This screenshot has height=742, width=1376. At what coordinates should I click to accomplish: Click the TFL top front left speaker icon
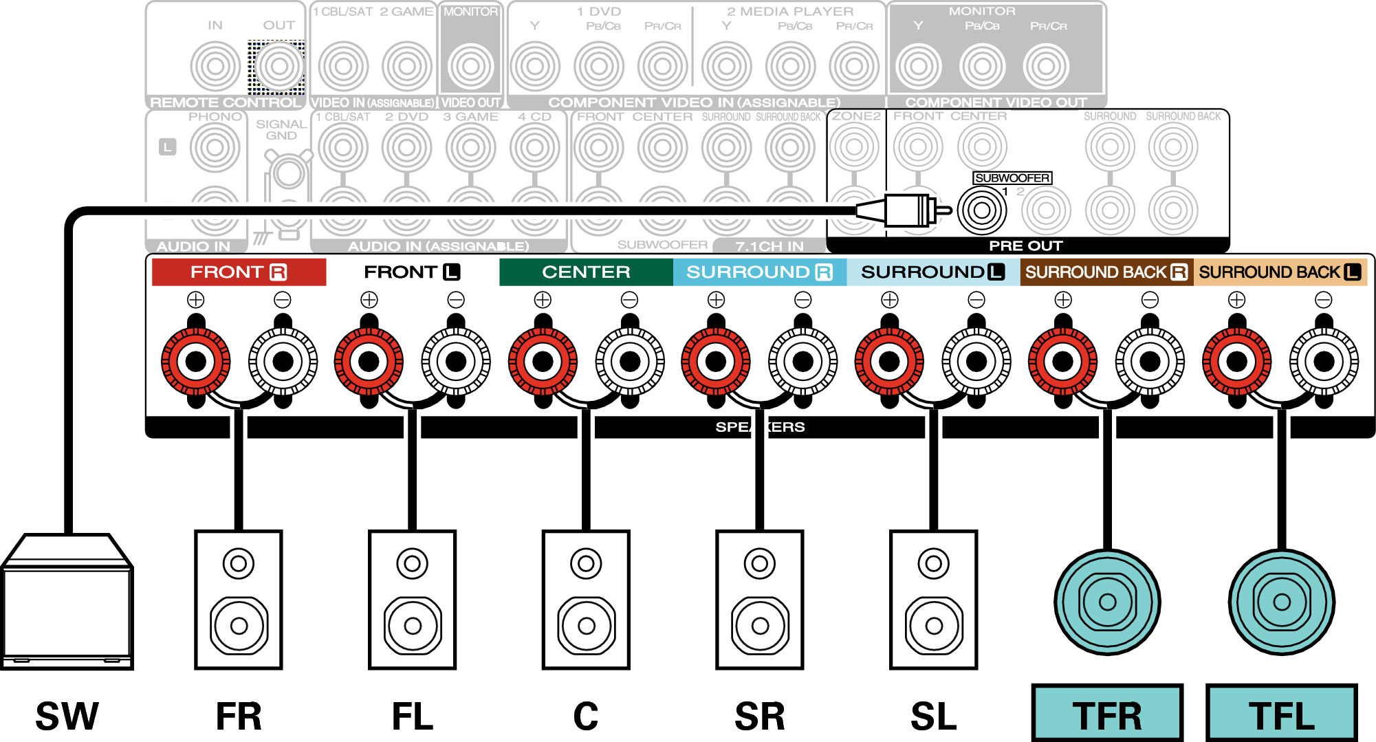(1282, 602)
